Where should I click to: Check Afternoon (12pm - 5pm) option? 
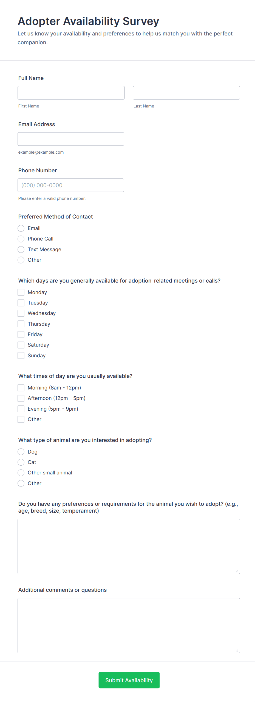pyautogui.click(x=21, y=398)
